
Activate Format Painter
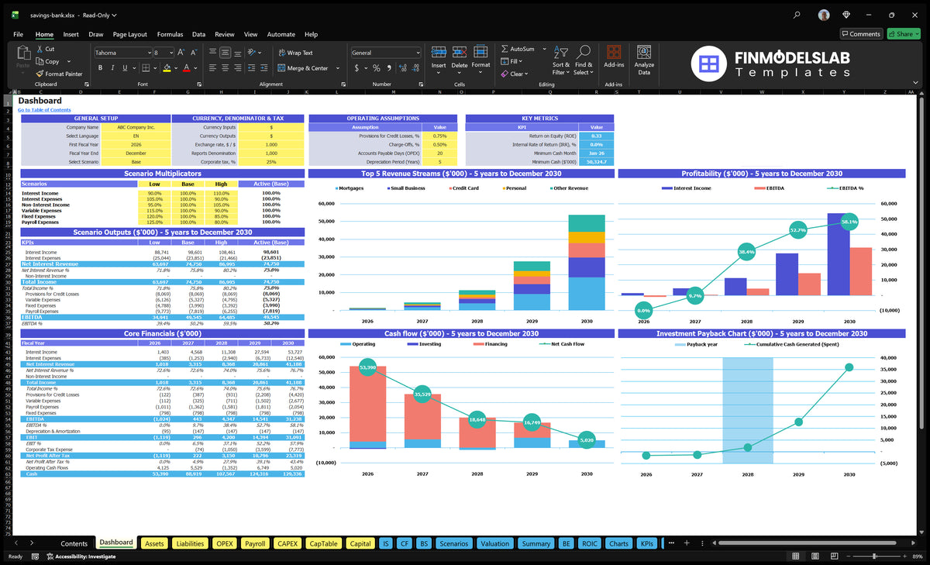tap(59, 74)
